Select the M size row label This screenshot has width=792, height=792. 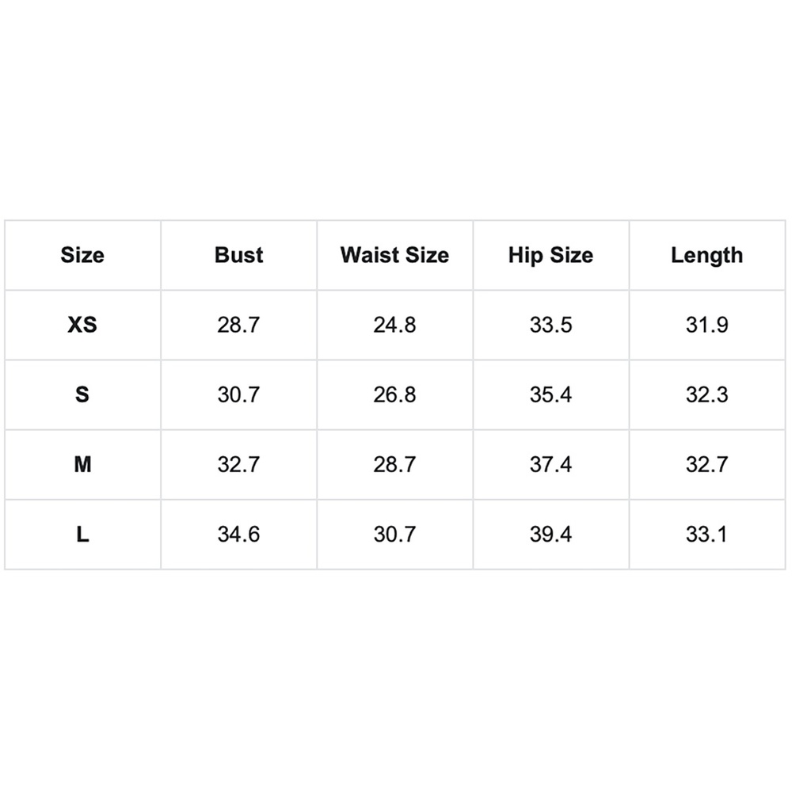pyautogui.click(x=82, y=464)
